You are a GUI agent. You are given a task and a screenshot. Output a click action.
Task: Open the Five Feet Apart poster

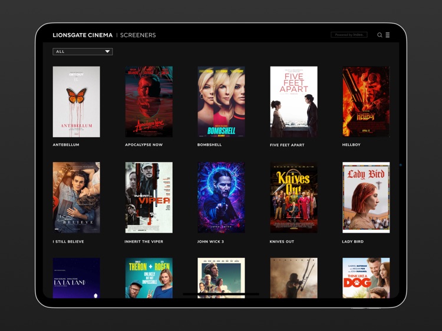pyautogui.click(x=293, y=102)
